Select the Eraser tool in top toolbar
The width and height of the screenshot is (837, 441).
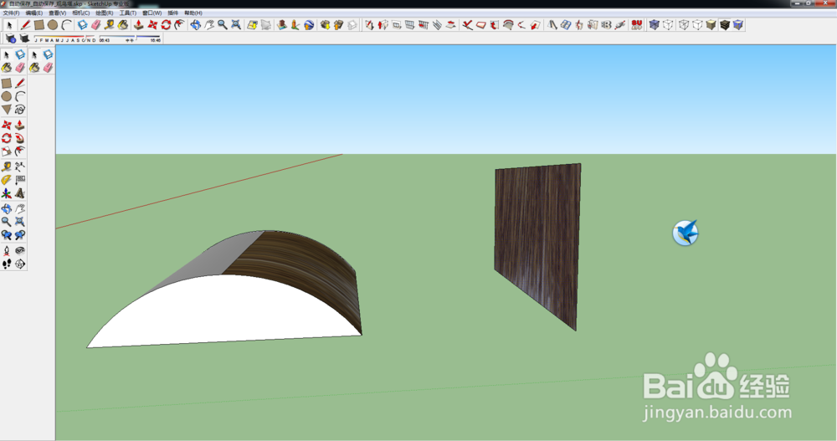coord(96,25)
